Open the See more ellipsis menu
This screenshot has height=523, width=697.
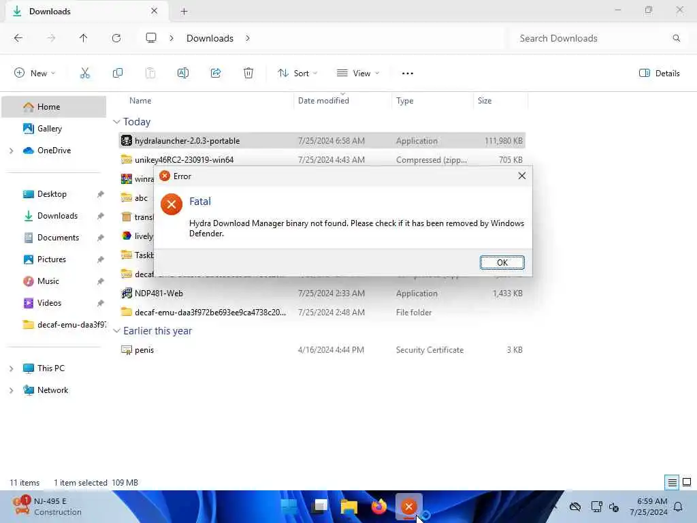point(408,73)
